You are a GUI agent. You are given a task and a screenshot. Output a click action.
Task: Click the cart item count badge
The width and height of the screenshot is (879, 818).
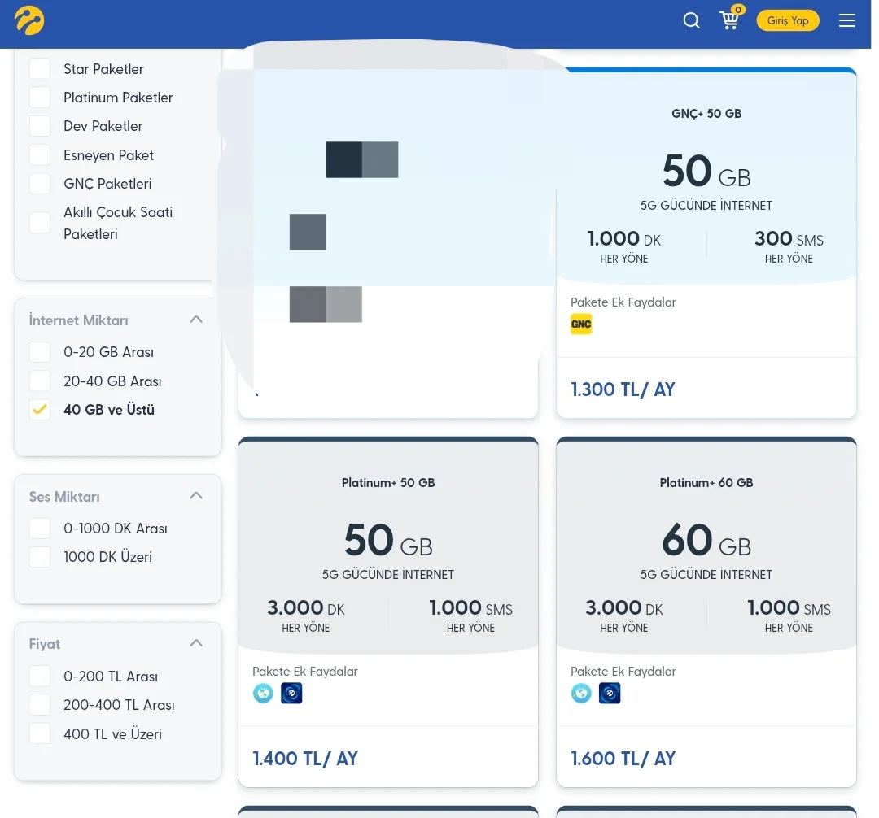pyautogui.click(x=738, y=10)
